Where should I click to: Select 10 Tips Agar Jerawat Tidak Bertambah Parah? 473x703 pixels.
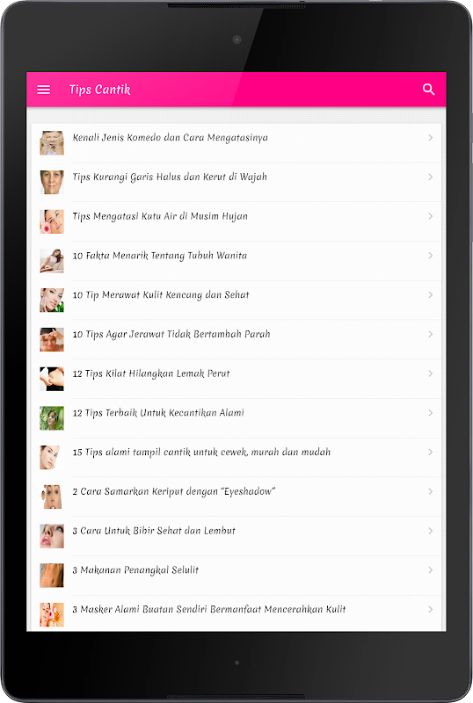pos(236,339)
